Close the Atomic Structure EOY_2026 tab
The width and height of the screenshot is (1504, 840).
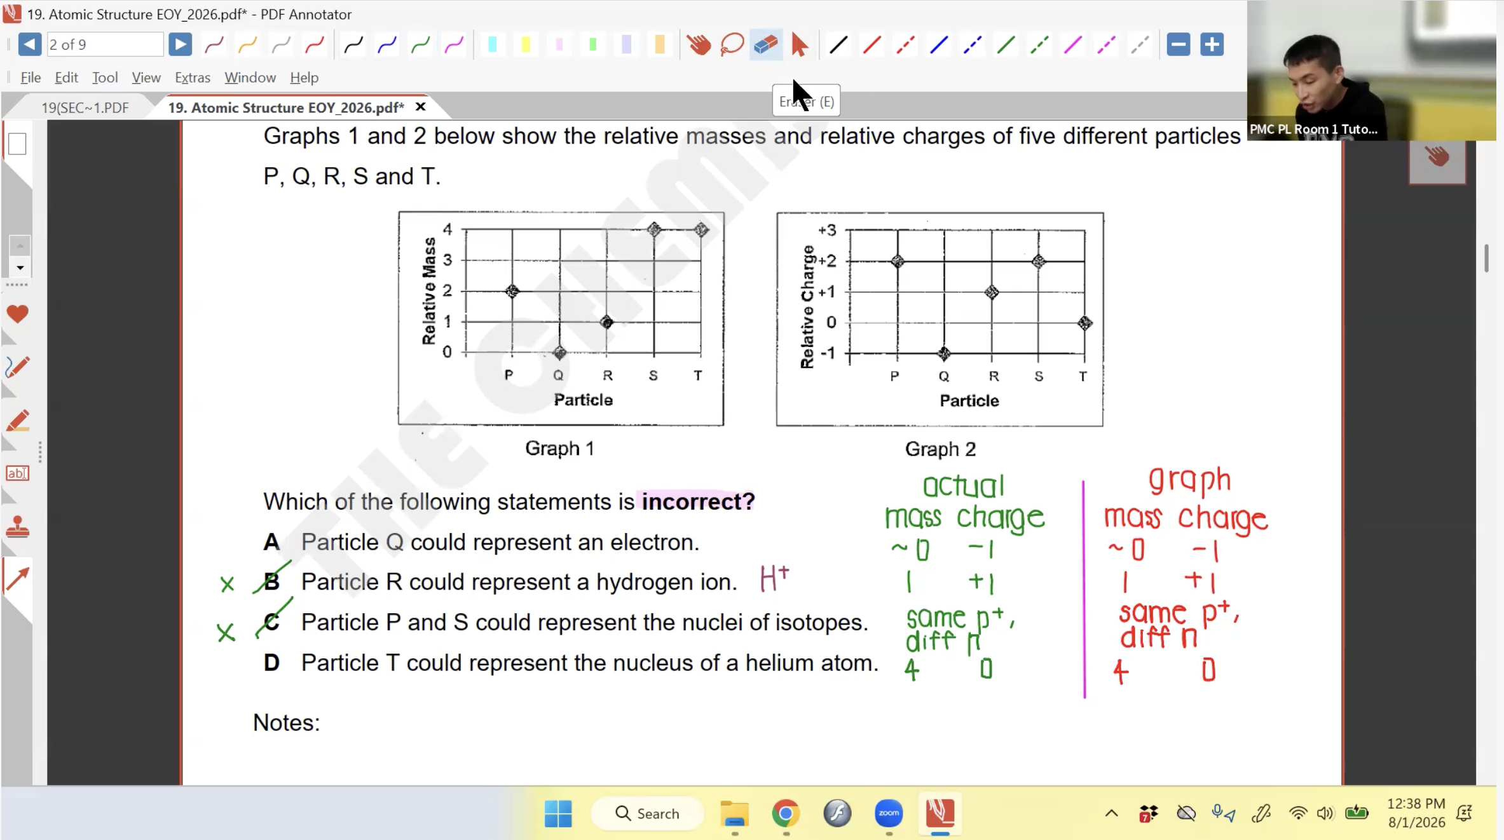(420, 107)
